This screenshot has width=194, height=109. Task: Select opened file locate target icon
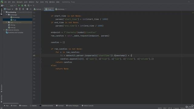16,9
